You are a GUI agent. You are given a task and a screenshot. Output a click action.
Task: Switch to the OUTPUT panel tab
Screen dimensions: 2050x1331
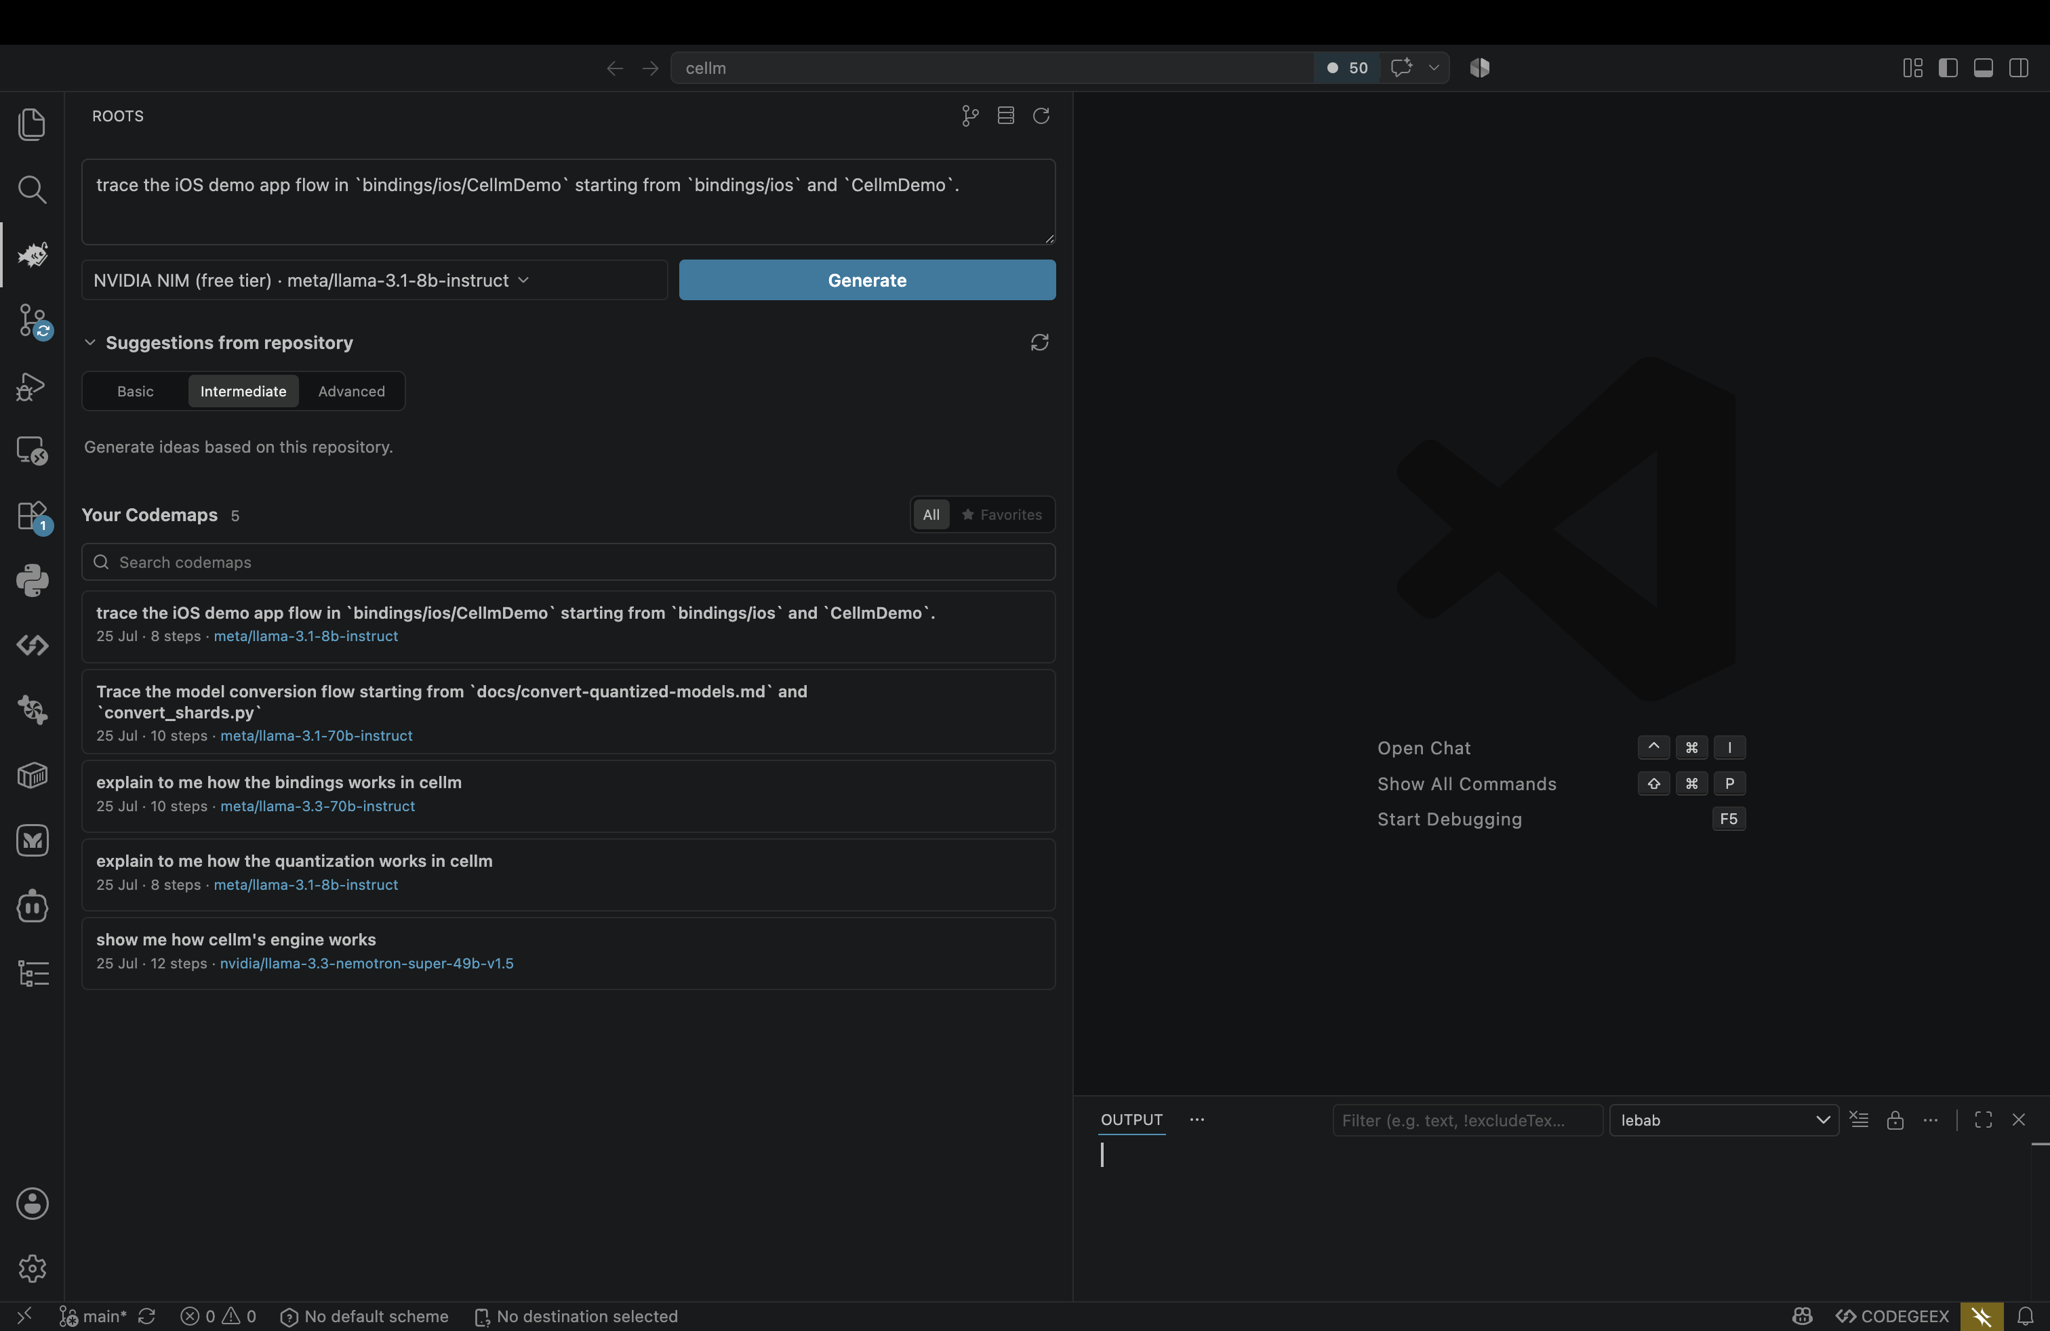[1132, 1119]
